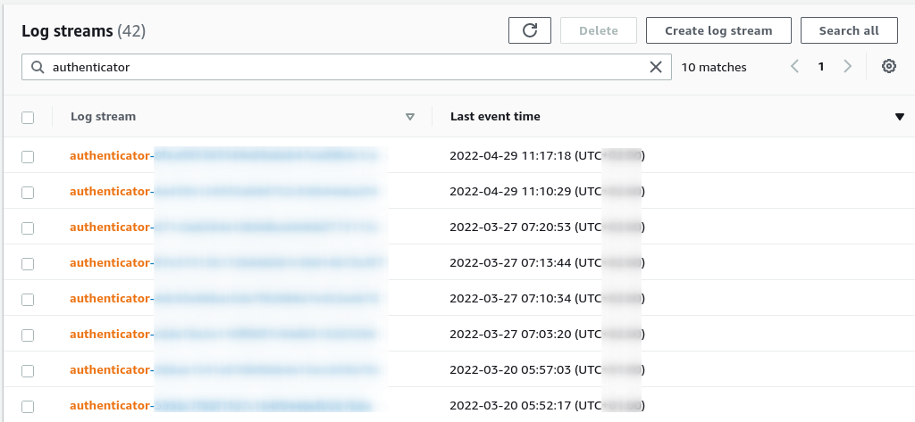
Task: Focus the log stream filter search field
Action: click(x=347, y=67)
